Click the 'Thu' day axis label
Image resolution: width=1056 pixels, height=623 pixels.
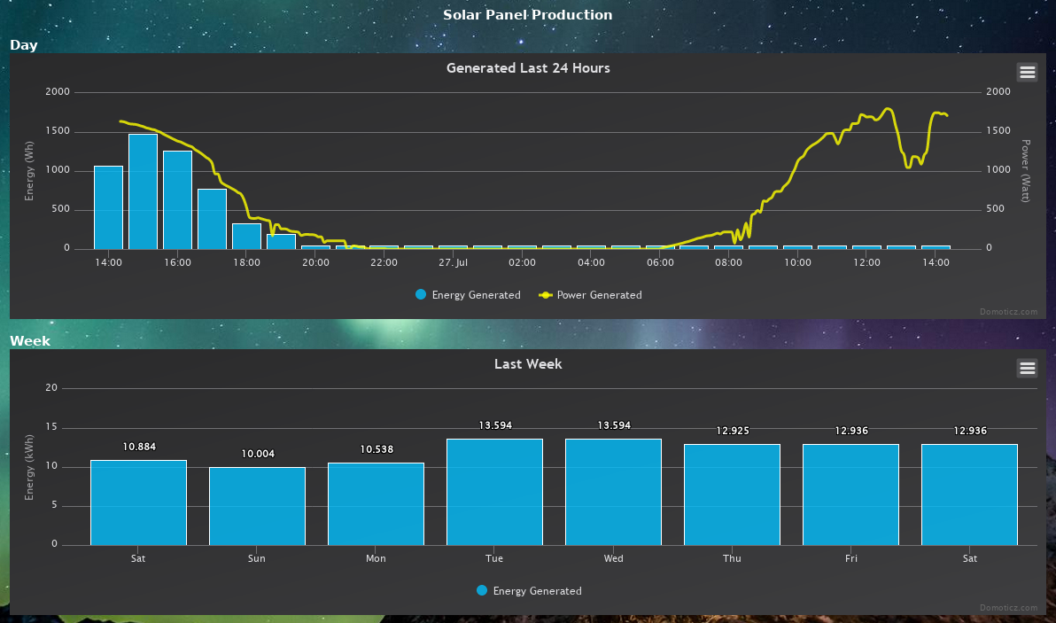732,558
